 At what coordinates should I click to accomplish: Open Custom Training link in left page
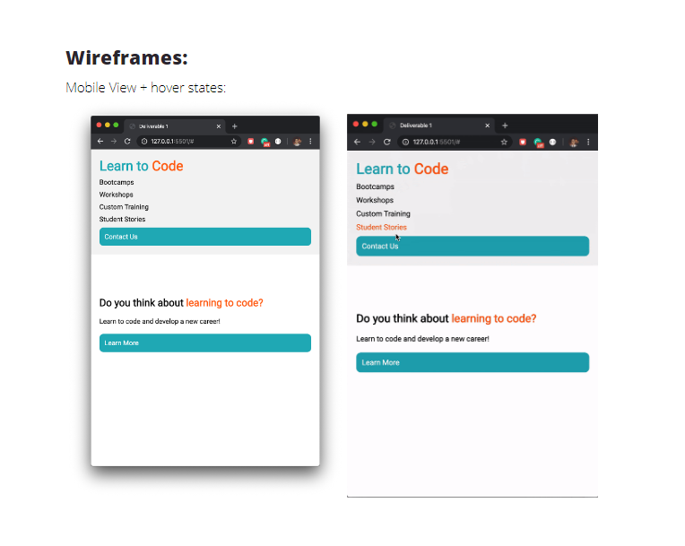[x=124, y=206]
